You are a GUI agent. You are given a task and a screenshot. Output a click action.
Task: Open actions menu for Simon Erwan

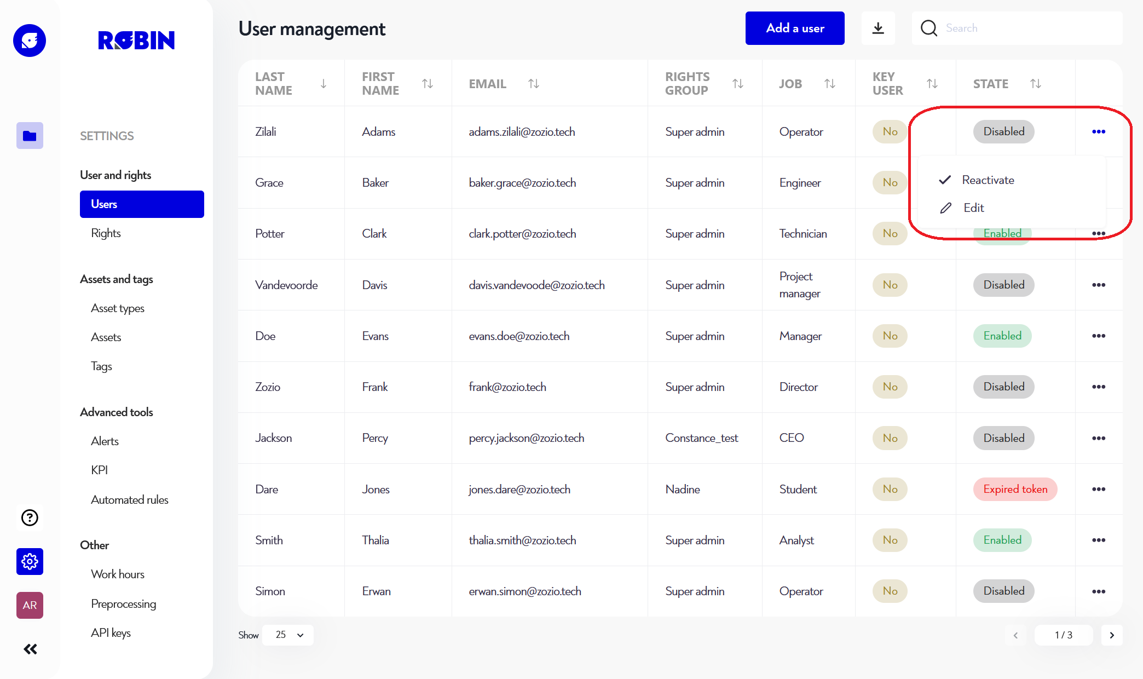(x=1099, y=591)
